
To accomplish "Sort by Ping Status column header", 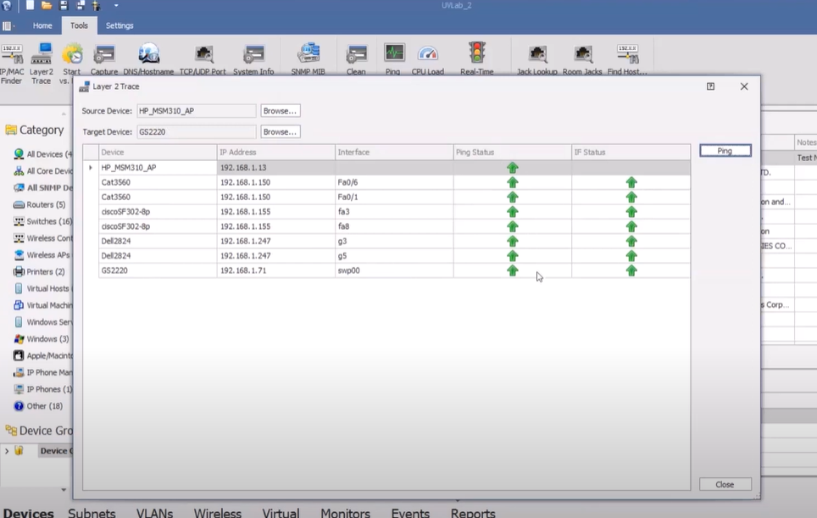I will click(x=513, y=152).
